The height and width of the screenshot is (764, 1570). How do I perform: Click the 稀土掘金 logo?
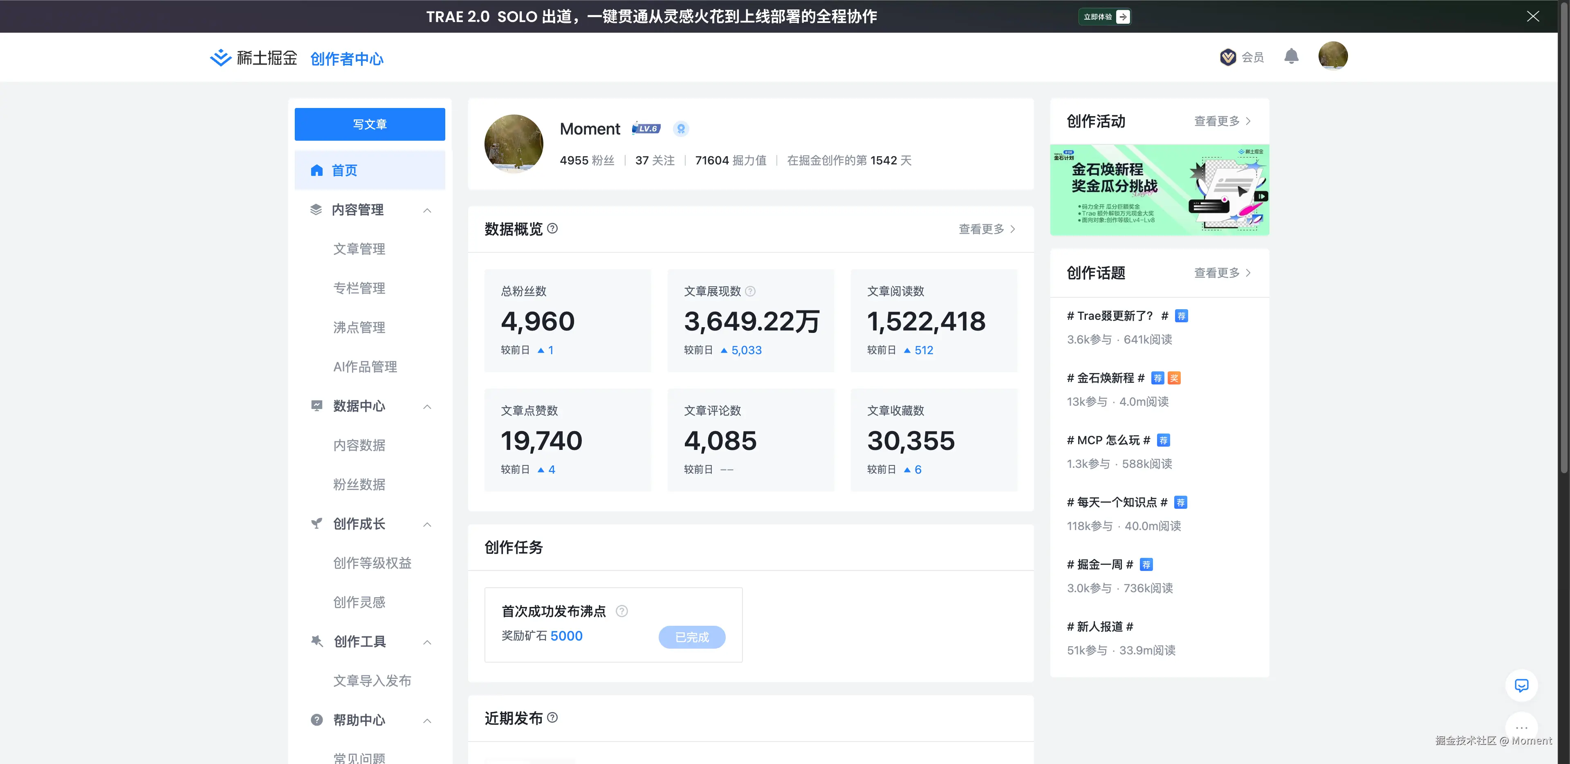click(x=253, y=58)
